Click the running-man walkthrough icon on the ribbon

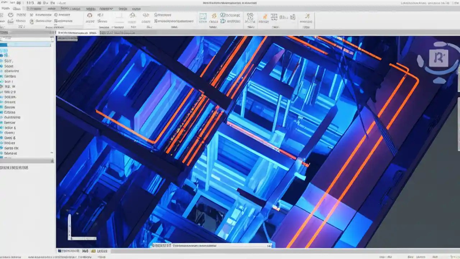click(307, 17)
